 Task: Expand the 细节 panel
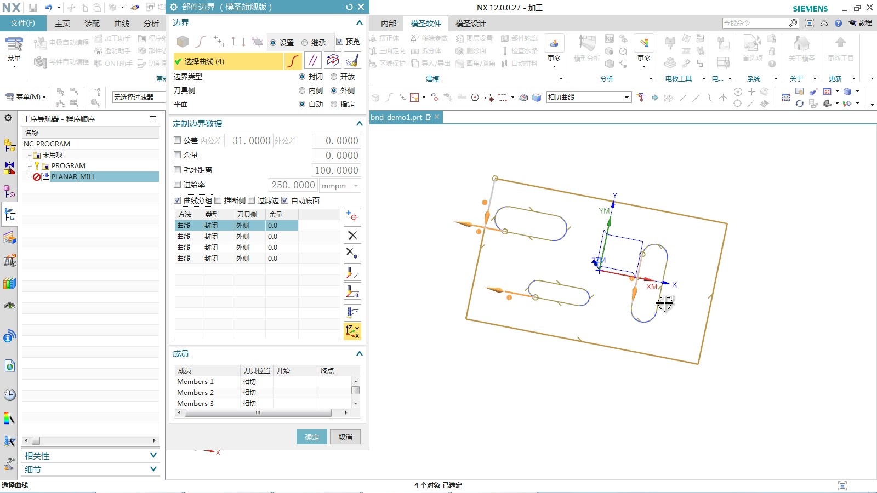153,469
